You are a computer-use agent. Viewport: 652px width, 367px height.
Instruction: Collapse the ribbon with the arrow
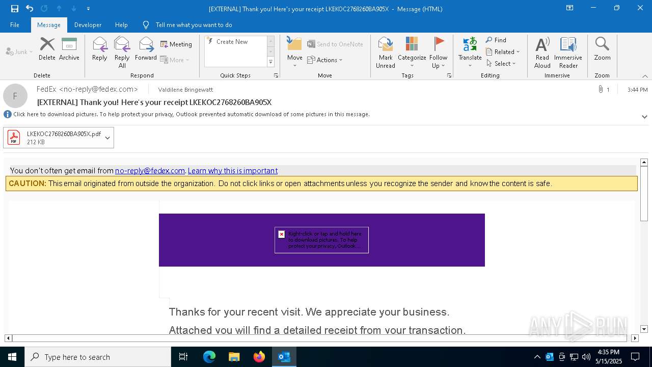645,76
